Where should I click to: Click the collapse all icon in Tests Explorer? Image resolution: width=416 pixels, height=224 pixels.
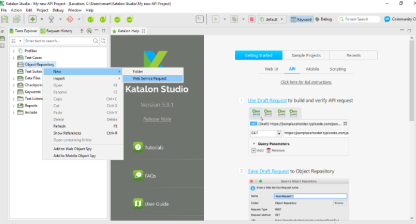pos(82,31)
